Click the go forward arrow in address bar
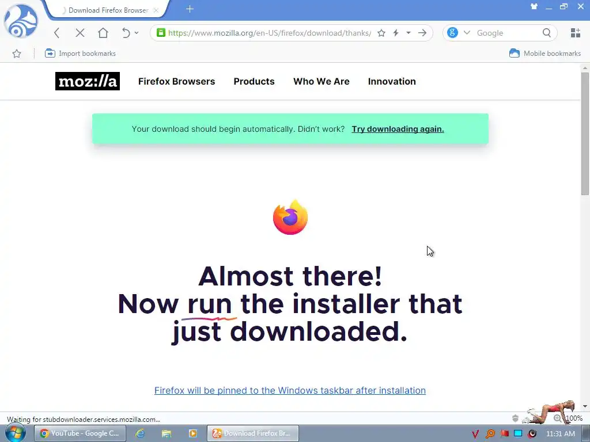The height and width of the screenshot is (442, 590). click(422, 33)
